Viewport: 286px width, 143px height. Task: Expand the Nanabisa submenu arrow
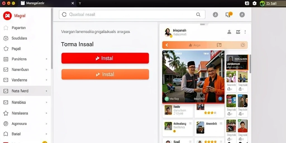coord(47,102)
